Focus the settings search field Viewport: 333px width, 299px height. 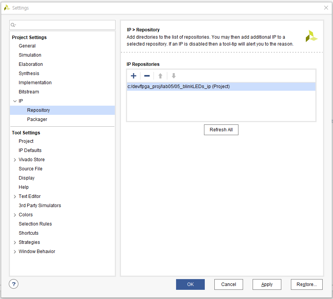(x=62, y=25)
